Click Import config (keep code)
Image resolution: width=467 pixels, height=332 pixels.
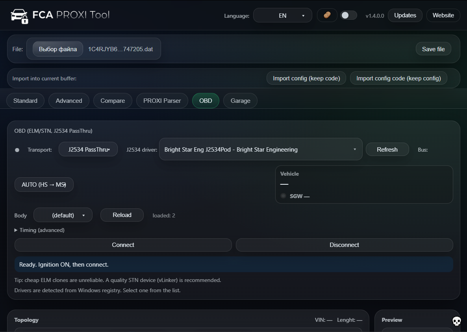[x=306, y=78]
